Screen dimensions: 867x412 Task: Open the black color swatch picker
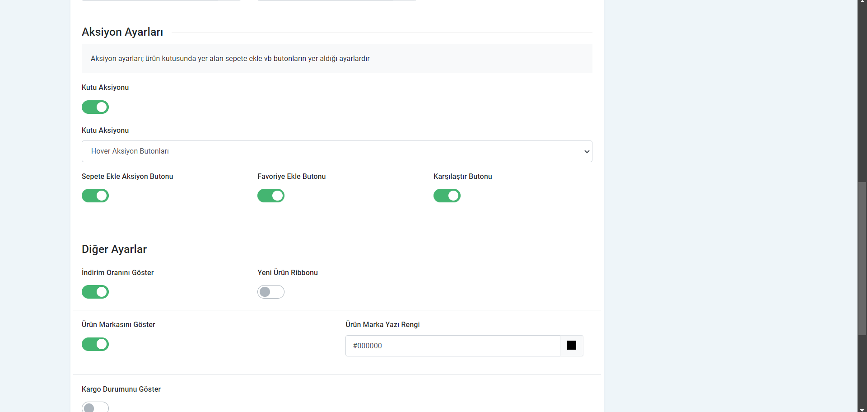pos(572,346)
